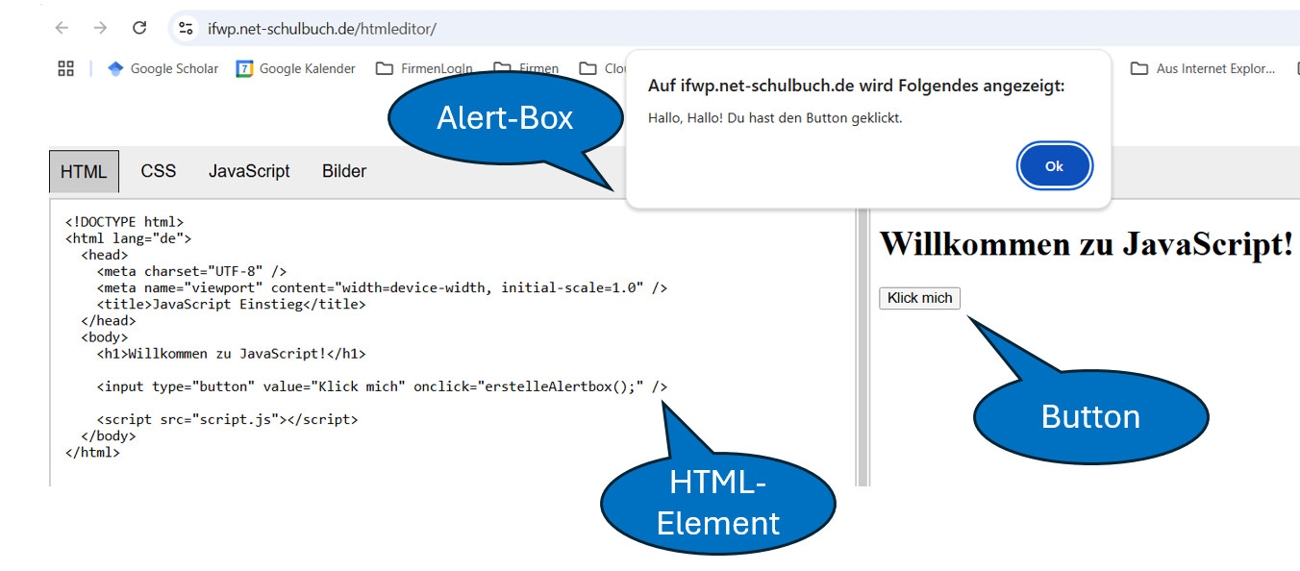Open the Google Kalender bookmark

[x=296, y=68]
